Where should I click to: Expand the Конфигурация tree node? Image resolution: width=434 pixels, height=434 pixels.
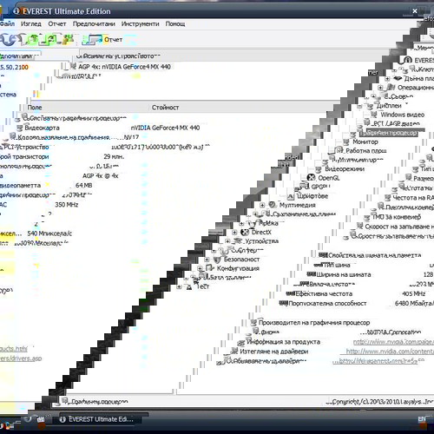(x=200, y=268)
